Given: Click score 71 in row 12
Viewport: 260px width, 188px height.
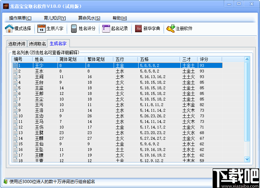Looking at the screenshot, I should (x=202, y=127).
